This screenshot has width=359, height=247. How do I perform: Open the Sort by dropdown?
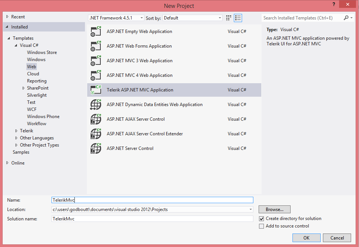193,18
